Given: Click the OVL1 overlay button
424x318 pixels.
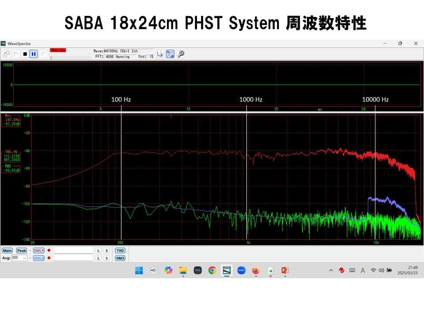Looking at the screenshot, I should click(39, 250).
